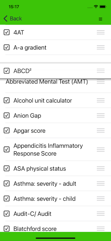
Task: Tap the reorder handle for Apgar score
Action: coord(101,130)
